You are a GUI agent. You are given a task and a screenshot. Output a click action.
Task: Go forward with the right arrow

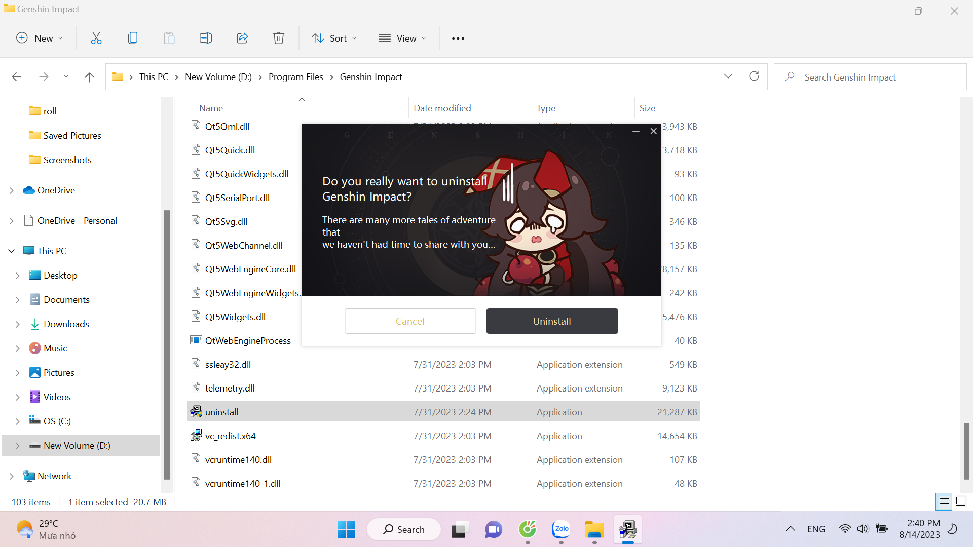click(44, 77)
